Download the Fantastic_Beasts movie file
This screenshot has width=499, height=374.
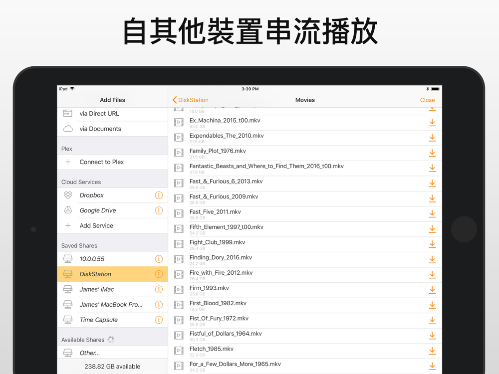432,168
